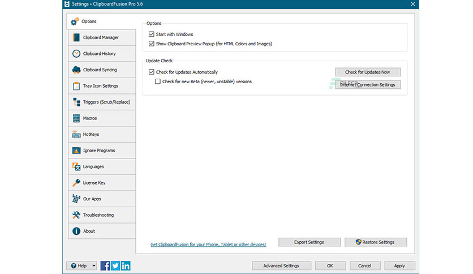Viewport: 473px width, 274px height.
Task: Open the Twitter page icon
Action: [115, 266]
